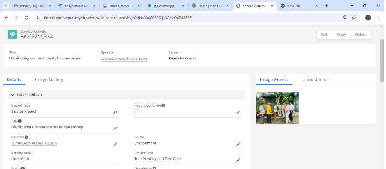
Task: Click the browser back arrow
Action: 6,18
